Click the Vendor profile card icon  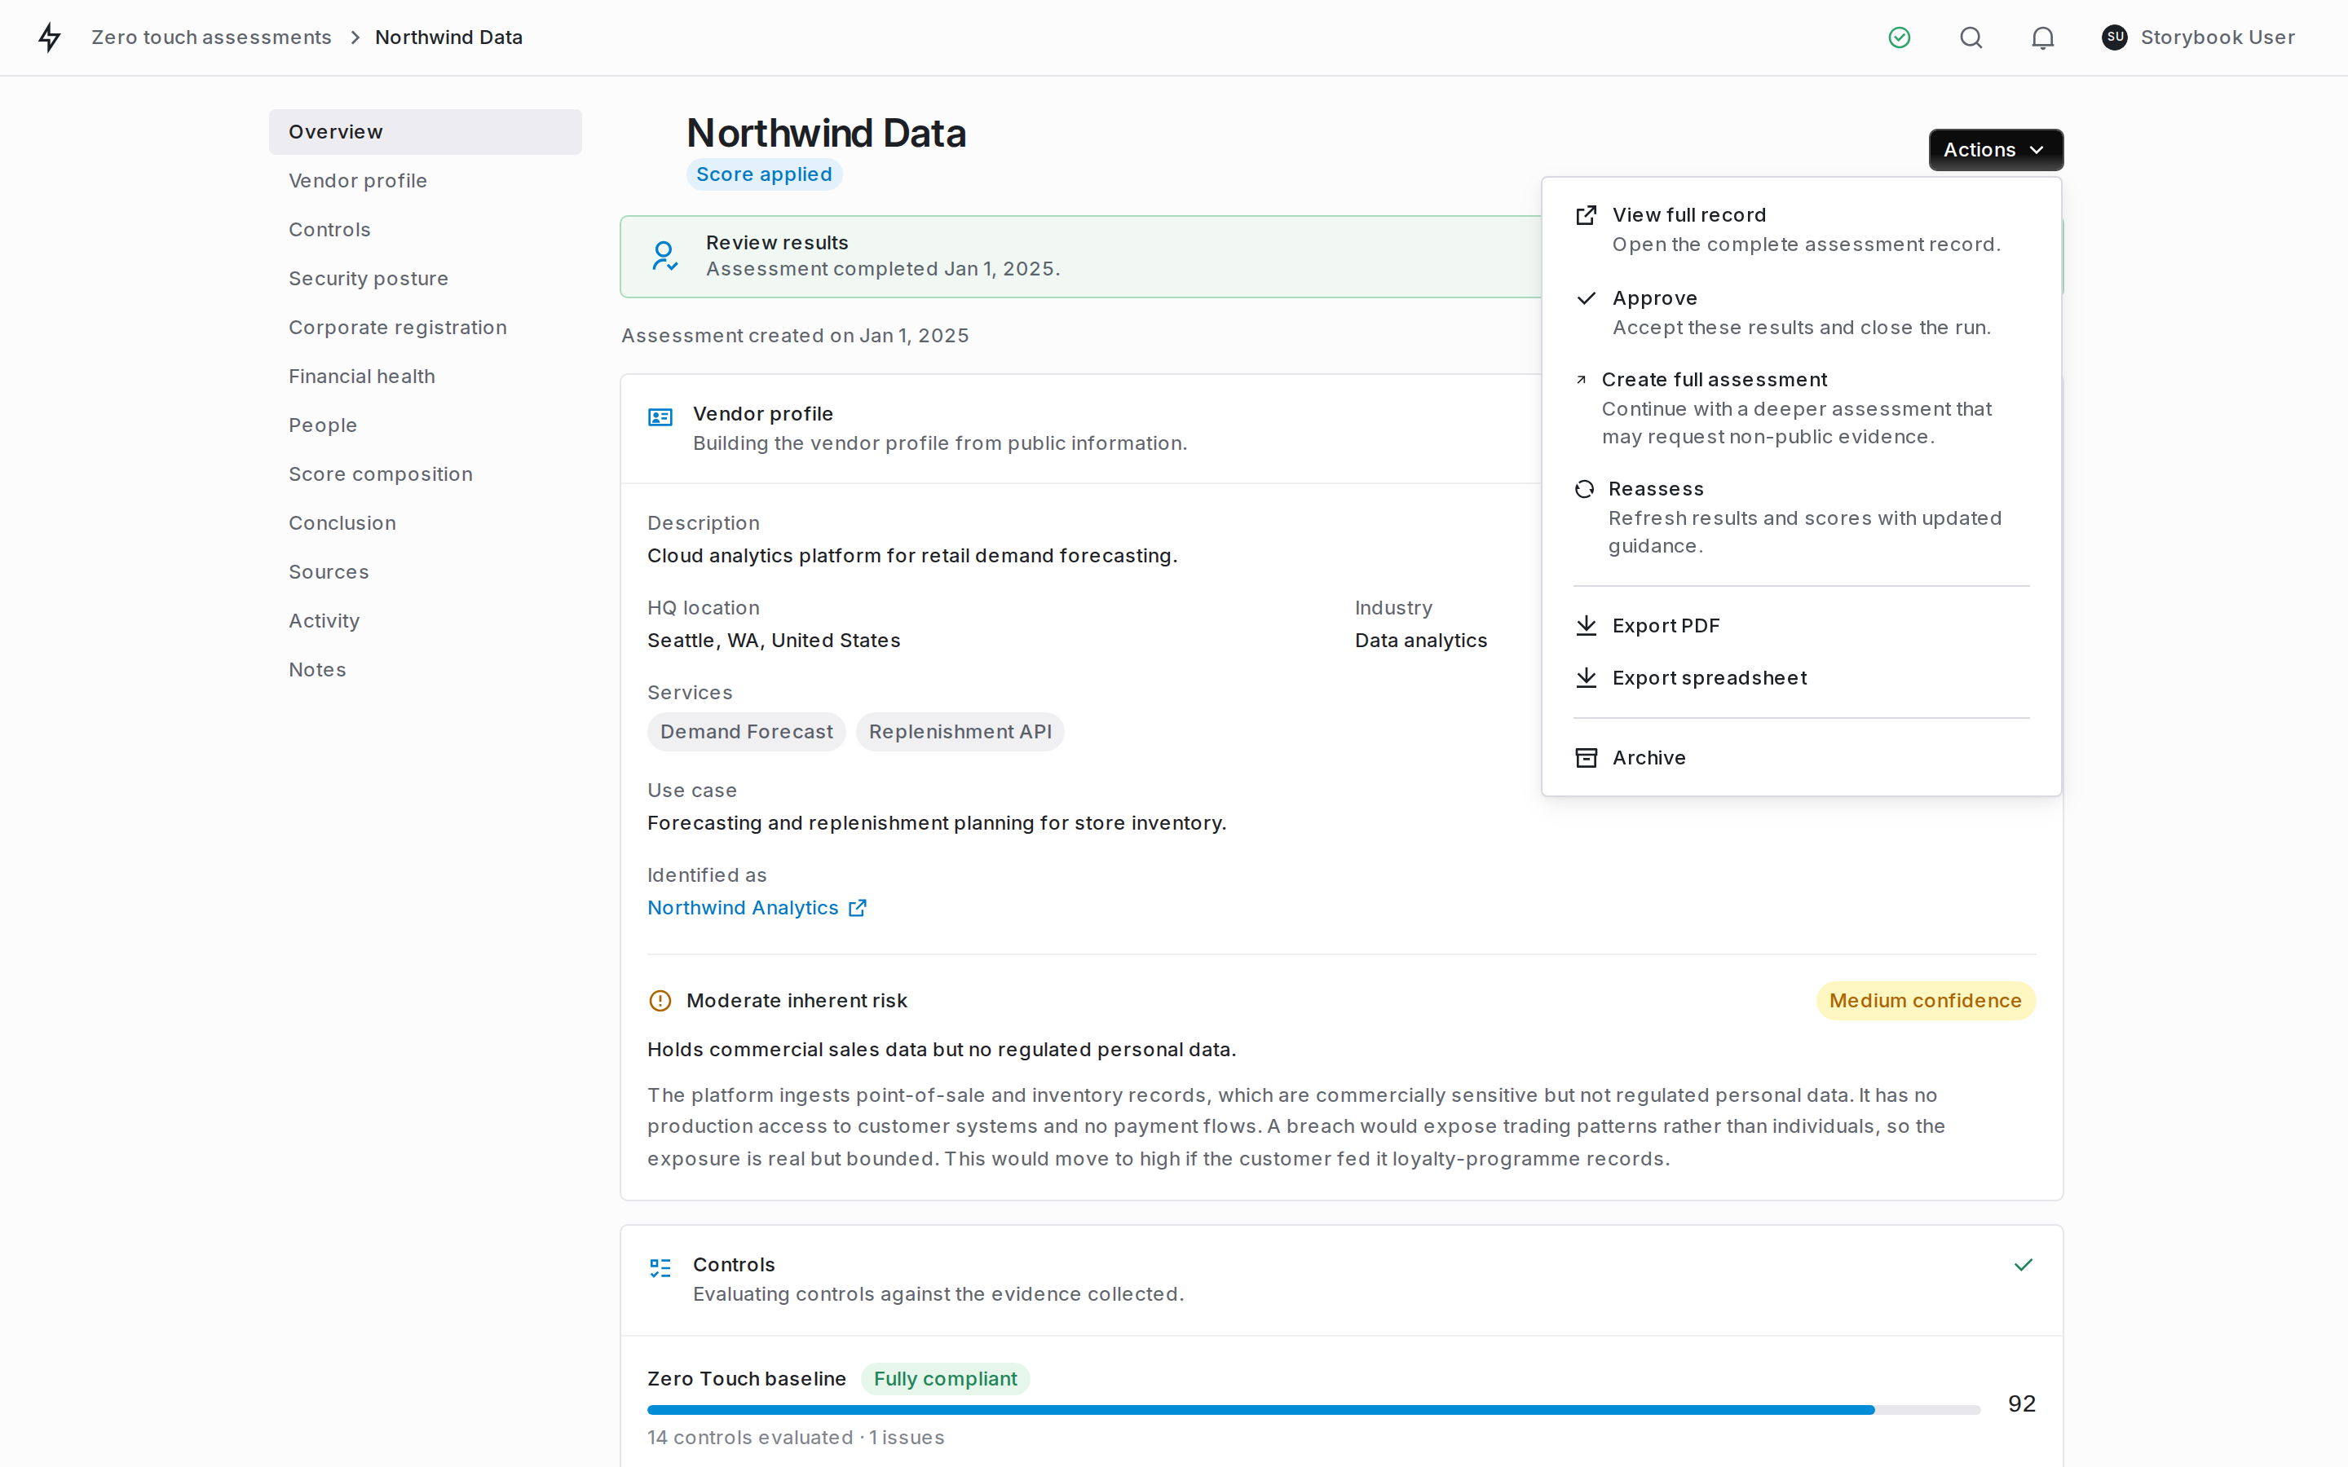(660, 417)
